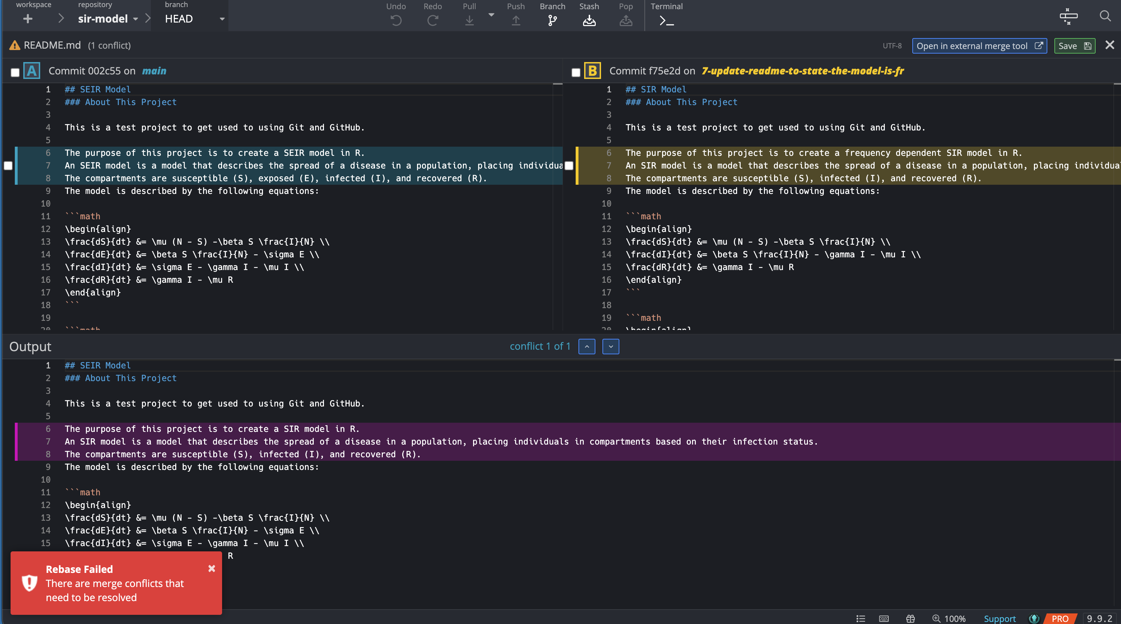Open the HEAD branch dropdown
This screenshot has width=1121, height=624.
coord(222,19)
